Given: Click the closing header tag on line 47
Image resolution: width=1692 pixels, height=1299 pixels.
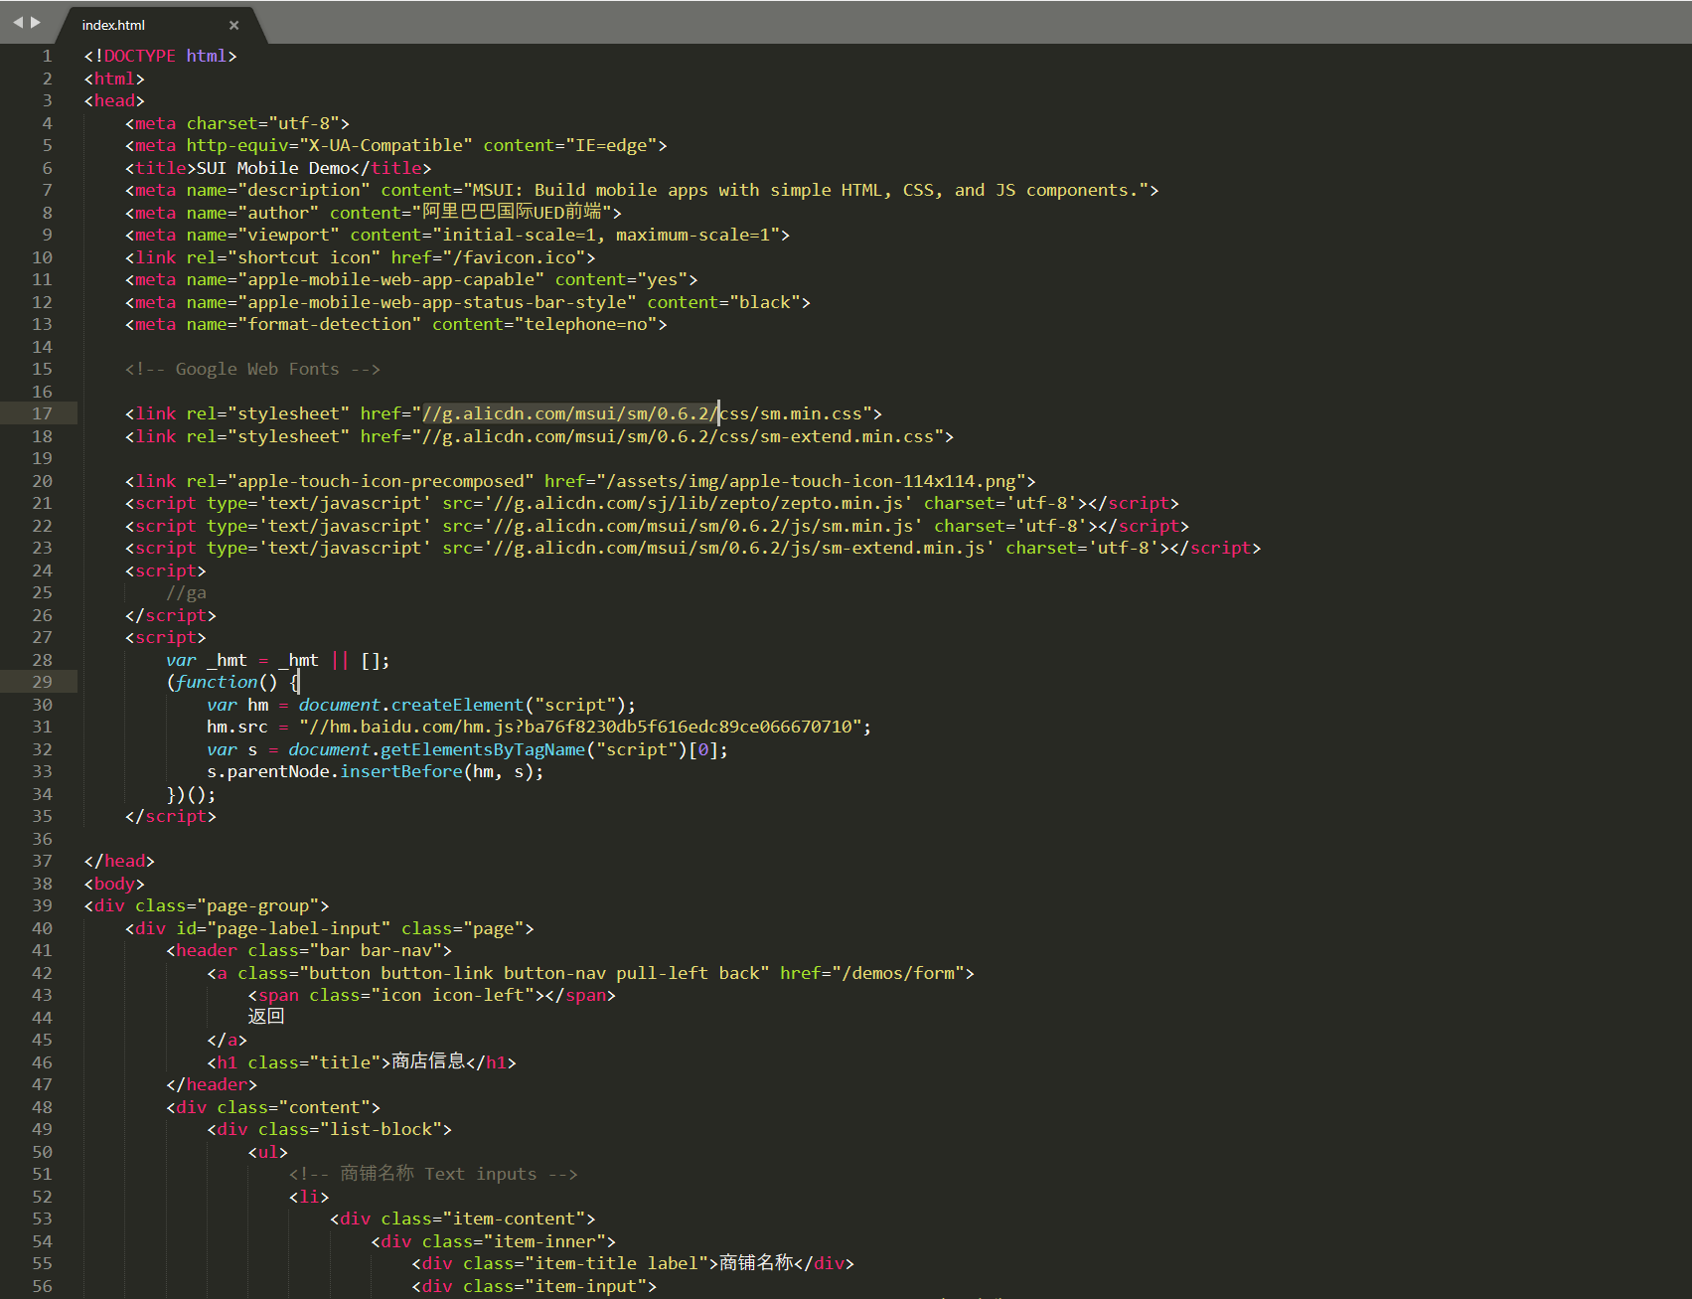Looking at the screenshot, I should 212,1084.
